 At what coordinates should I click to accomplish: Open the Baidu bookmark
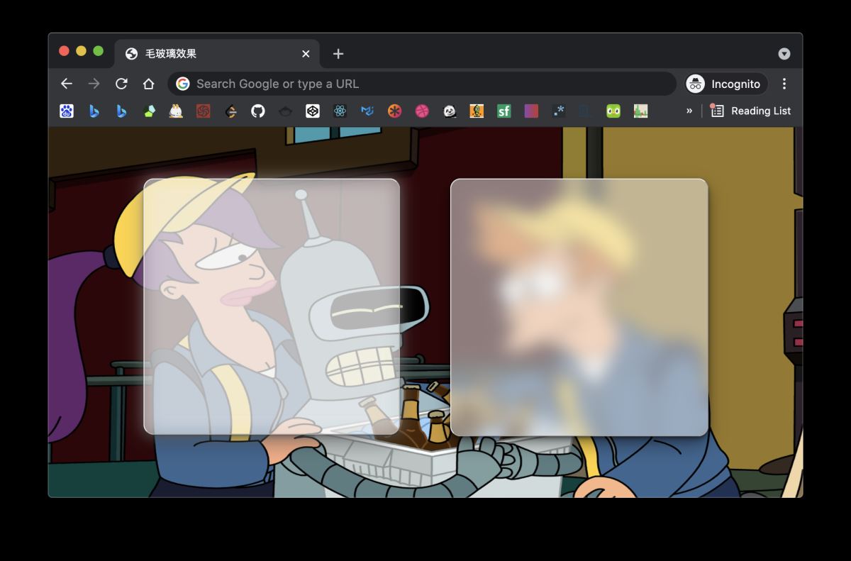67,111
